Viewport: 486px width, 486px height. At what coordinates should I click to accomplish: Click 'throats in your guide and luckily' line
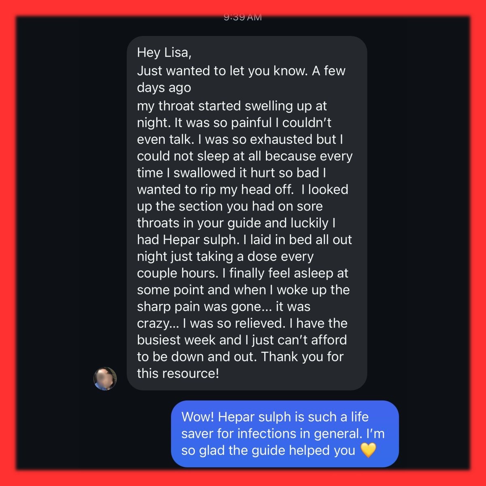click(236, 223)
